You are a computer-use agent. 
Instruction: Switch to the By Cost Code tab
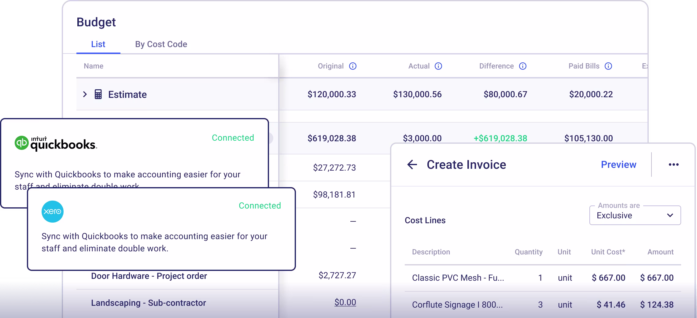(x=161, y=44)
